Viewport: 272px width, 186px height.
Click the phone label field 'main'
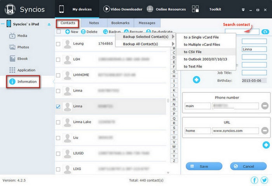(x=198, y=106)
